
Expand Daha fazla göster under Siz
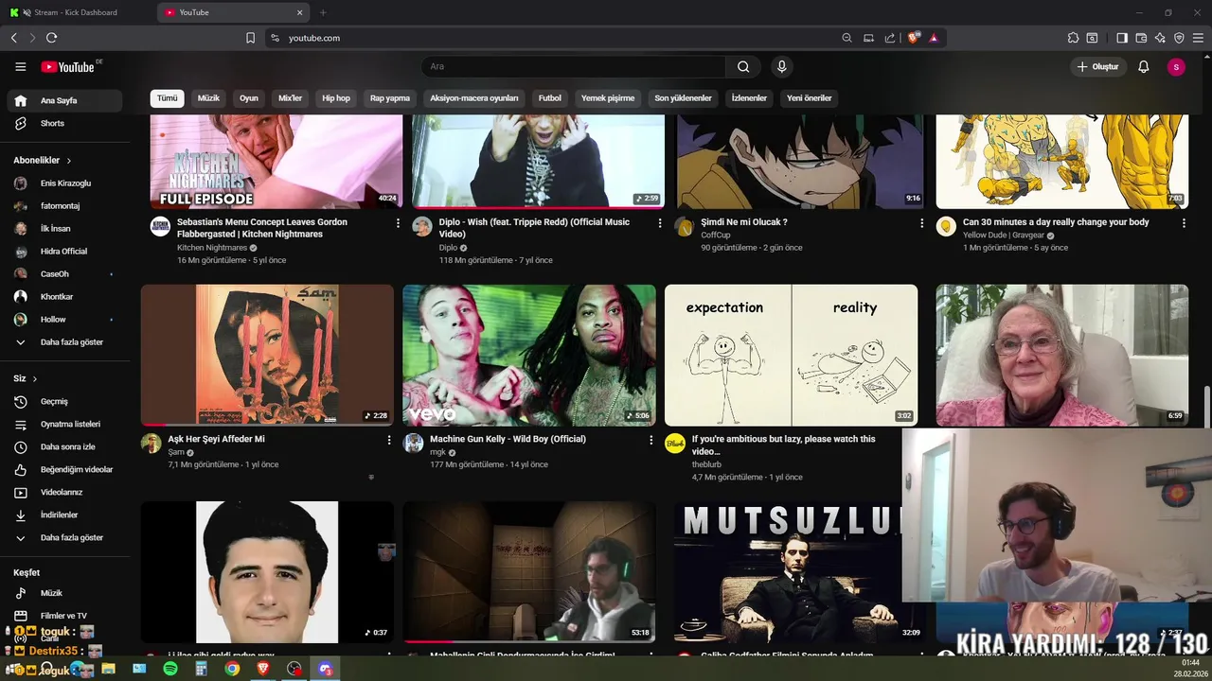(x=64, y=537)
